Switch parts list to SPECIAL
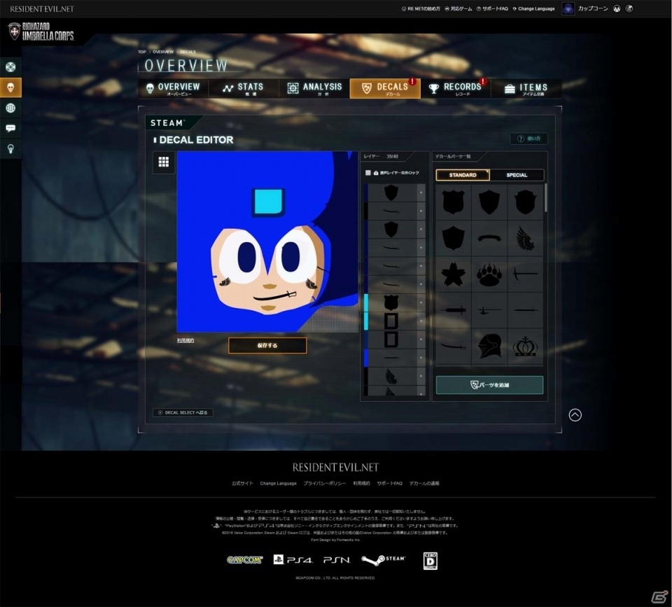The height and width of the screenshot is (607, 672). [517, 175]
